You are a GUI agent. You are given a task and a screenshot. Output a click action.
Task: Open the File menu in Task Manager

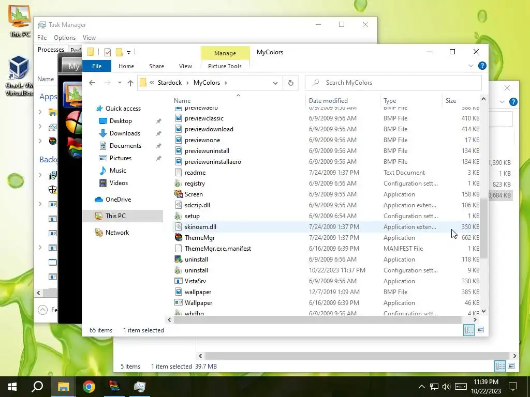(x=42, y=38)
